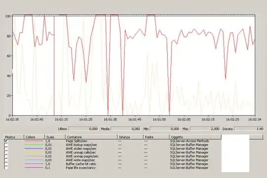
Task: Click the Durata value field 1:40
Action: pyautogui.click(x=249, y=129)
